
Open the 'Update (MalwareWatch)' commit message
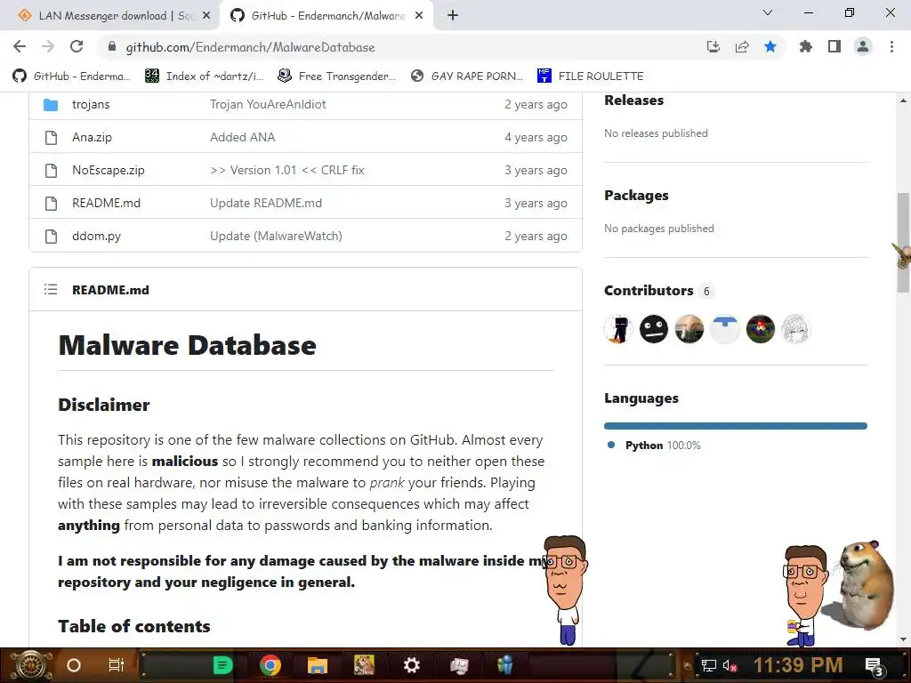pos(276,236)
